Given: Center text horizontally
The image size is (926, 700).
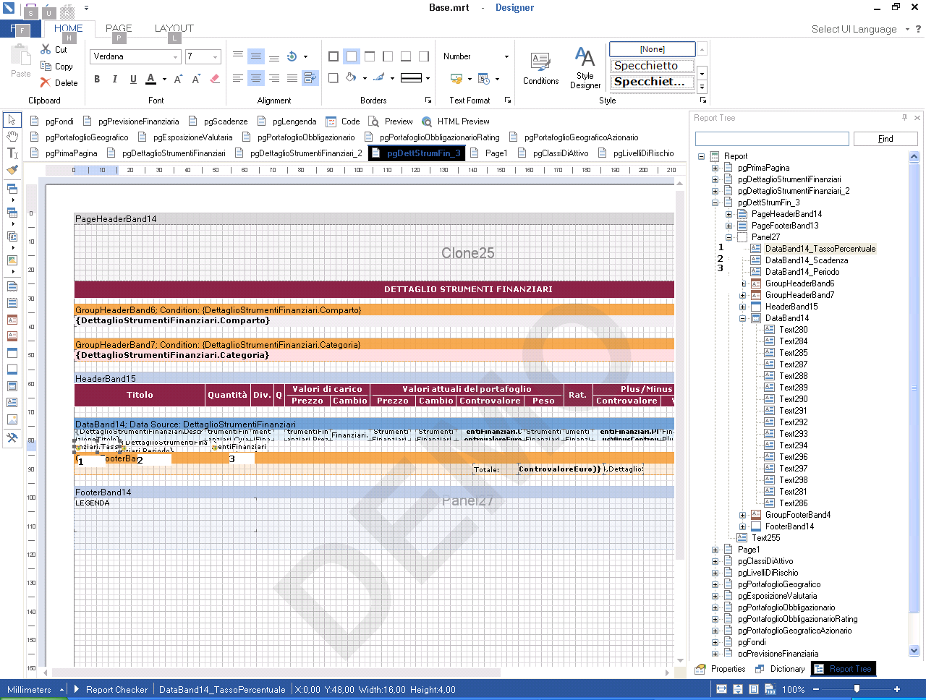Looking at the screenshot, I should pos(256,78).
